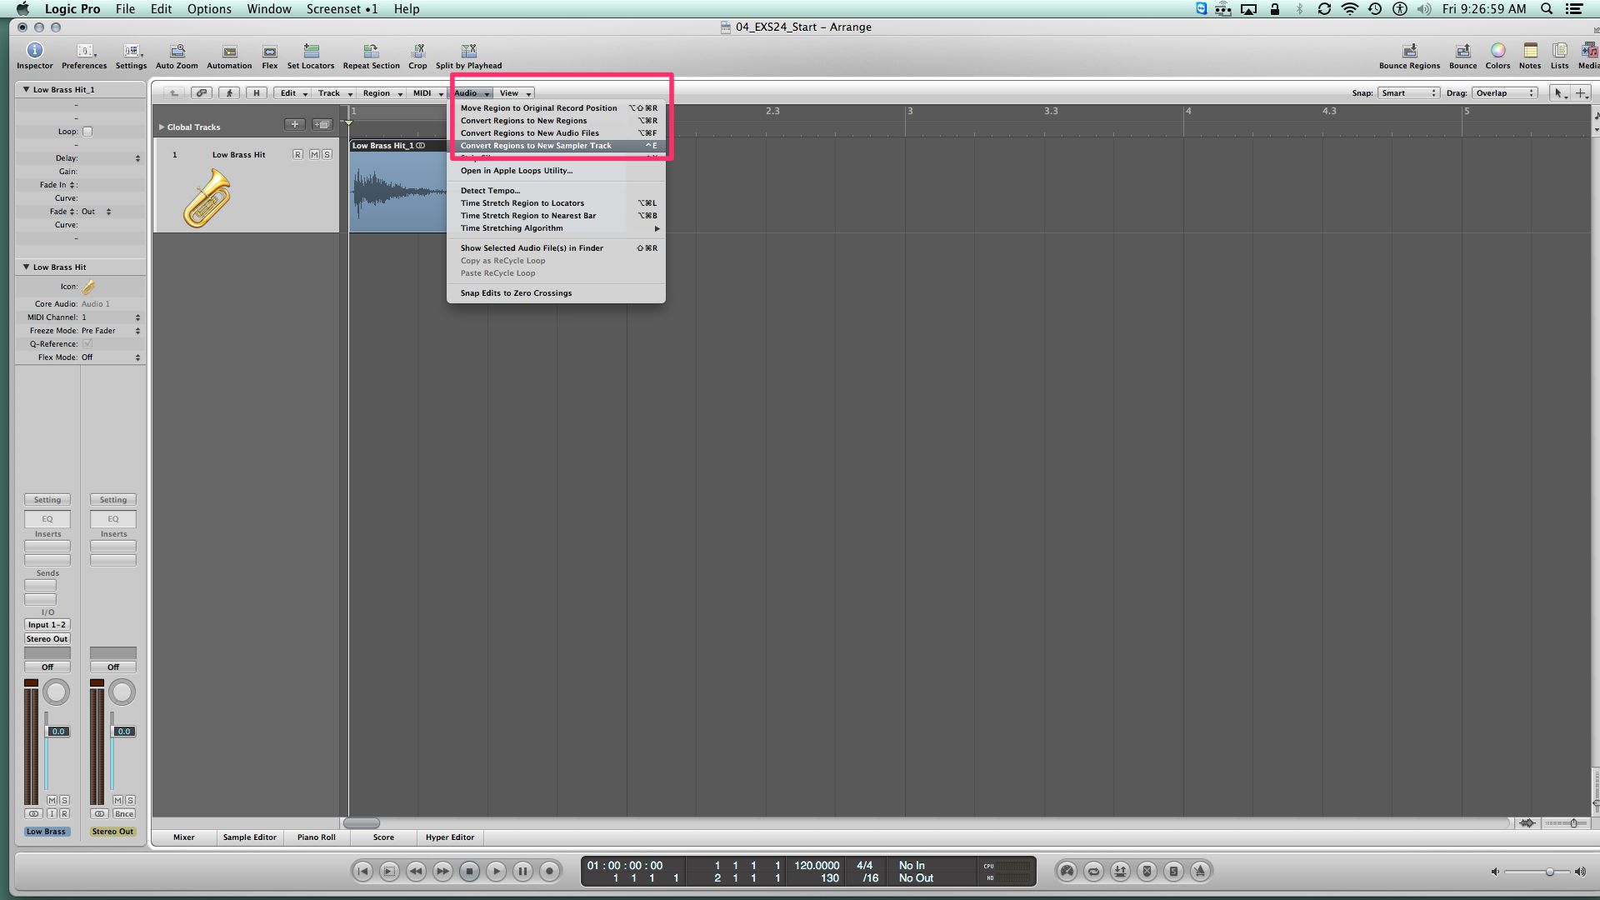Open the Lists panel
The height and width of the screenshot is (900, 1600).
click(x=1560, y=56)
